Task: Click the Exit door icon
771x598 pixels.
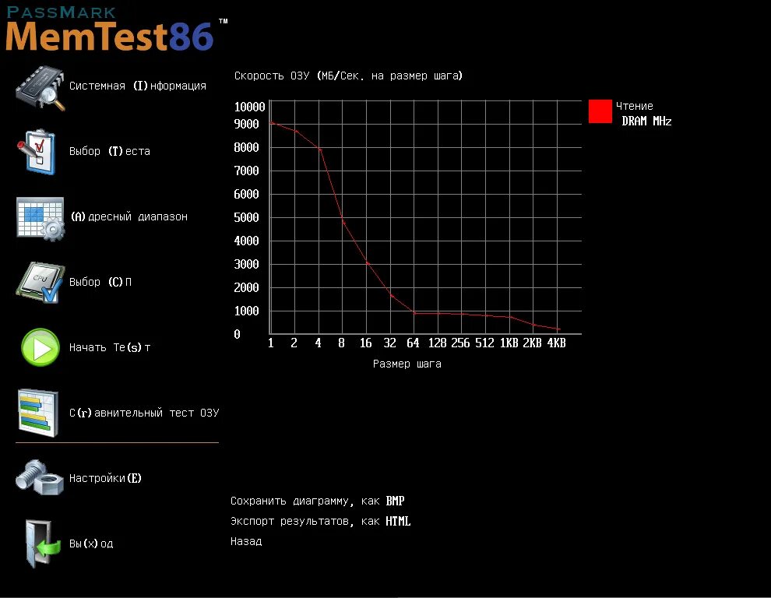Action: point(42,544)
